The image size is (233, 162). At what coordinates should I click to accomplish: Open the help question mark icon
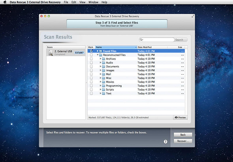tap(165, 142)
